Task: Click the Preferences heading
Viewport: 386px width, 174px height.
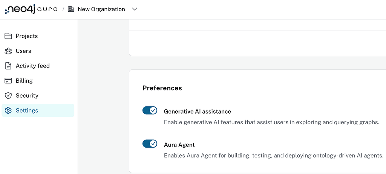Action: point(162,88)
